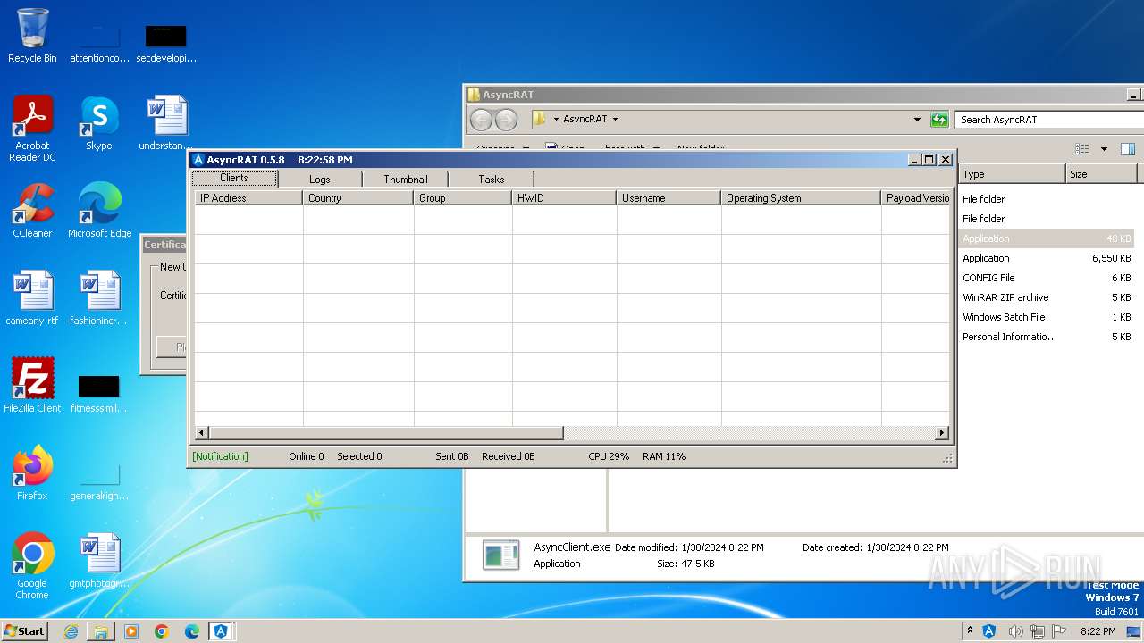Click the horizontal scrollbar left arrow
Viewport: 1144px width, 643px height.
tap(202, 433)
